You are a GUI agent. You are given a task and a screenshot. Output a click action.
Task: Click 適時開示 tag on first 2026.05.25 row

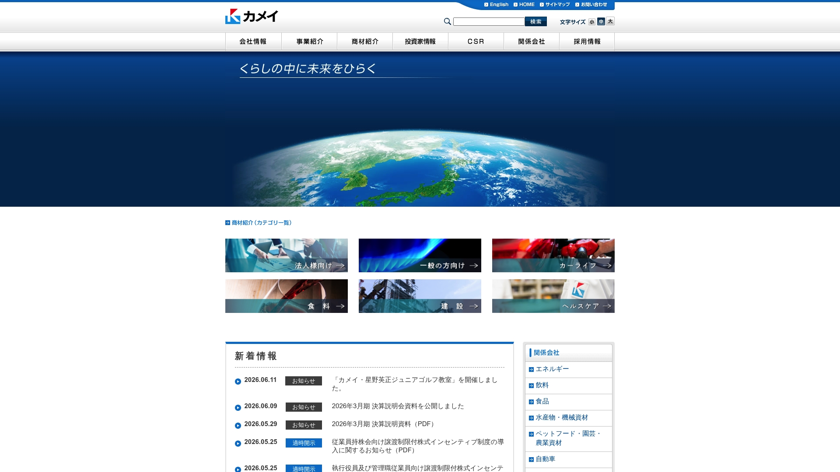click(304, 443)
